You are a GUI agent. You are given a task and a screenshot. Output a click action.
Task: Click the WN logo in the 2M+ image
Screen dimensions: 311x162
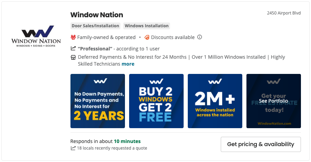click(x=215, y=81)
